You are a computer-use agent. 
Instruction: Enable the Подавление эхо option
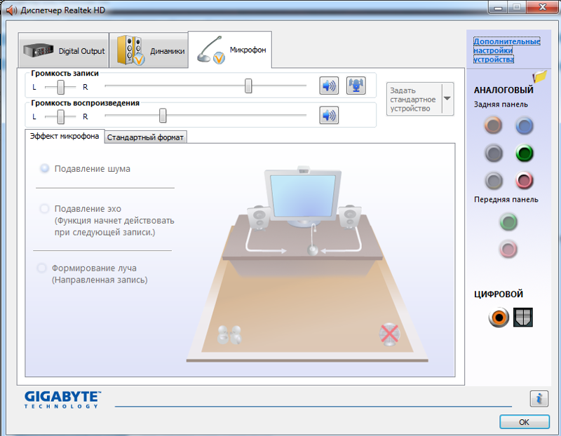tap(44, 208)
